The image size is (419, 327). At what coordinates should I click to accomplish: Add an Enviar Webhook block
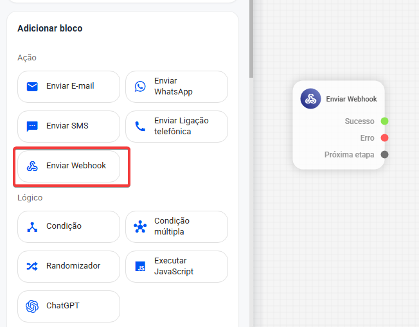point(69,166)
